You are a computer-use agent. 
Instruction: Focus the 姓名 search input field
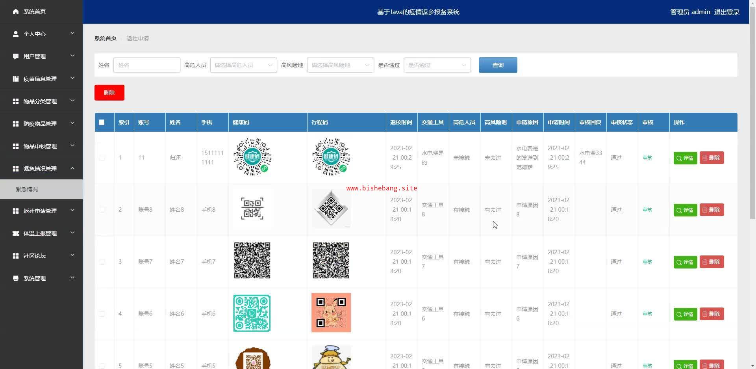click(x=147, y=65)
